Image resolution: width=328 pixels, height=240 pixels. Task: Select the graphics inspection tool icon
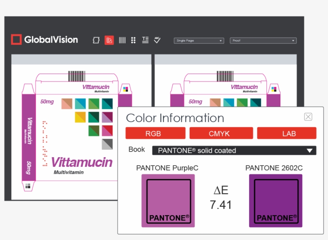96,40
